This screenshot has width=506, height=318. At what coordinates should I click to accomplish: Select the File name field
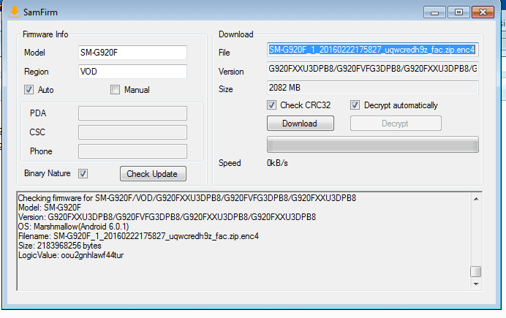click(372, 50)
